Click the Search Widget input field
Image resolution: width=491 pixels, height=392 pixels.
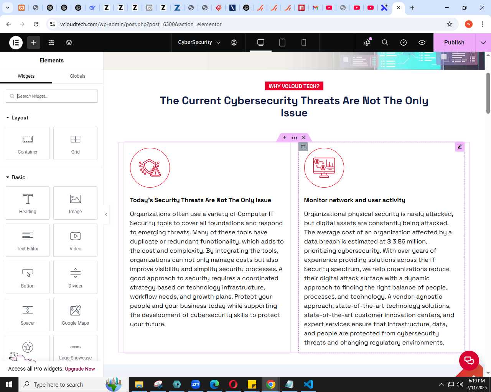[x=51, y=96]
